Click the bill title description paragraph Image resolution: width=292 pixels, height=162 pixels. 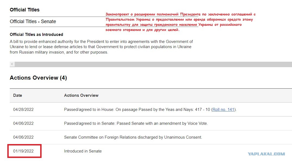tap(101, 47)
